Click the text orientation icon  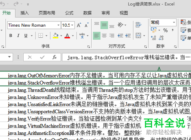click(x=120, y=25)
